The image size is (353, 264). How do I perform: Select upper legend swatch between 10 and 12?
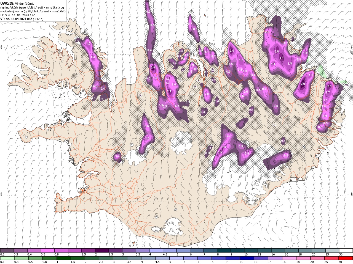point(251,250)
